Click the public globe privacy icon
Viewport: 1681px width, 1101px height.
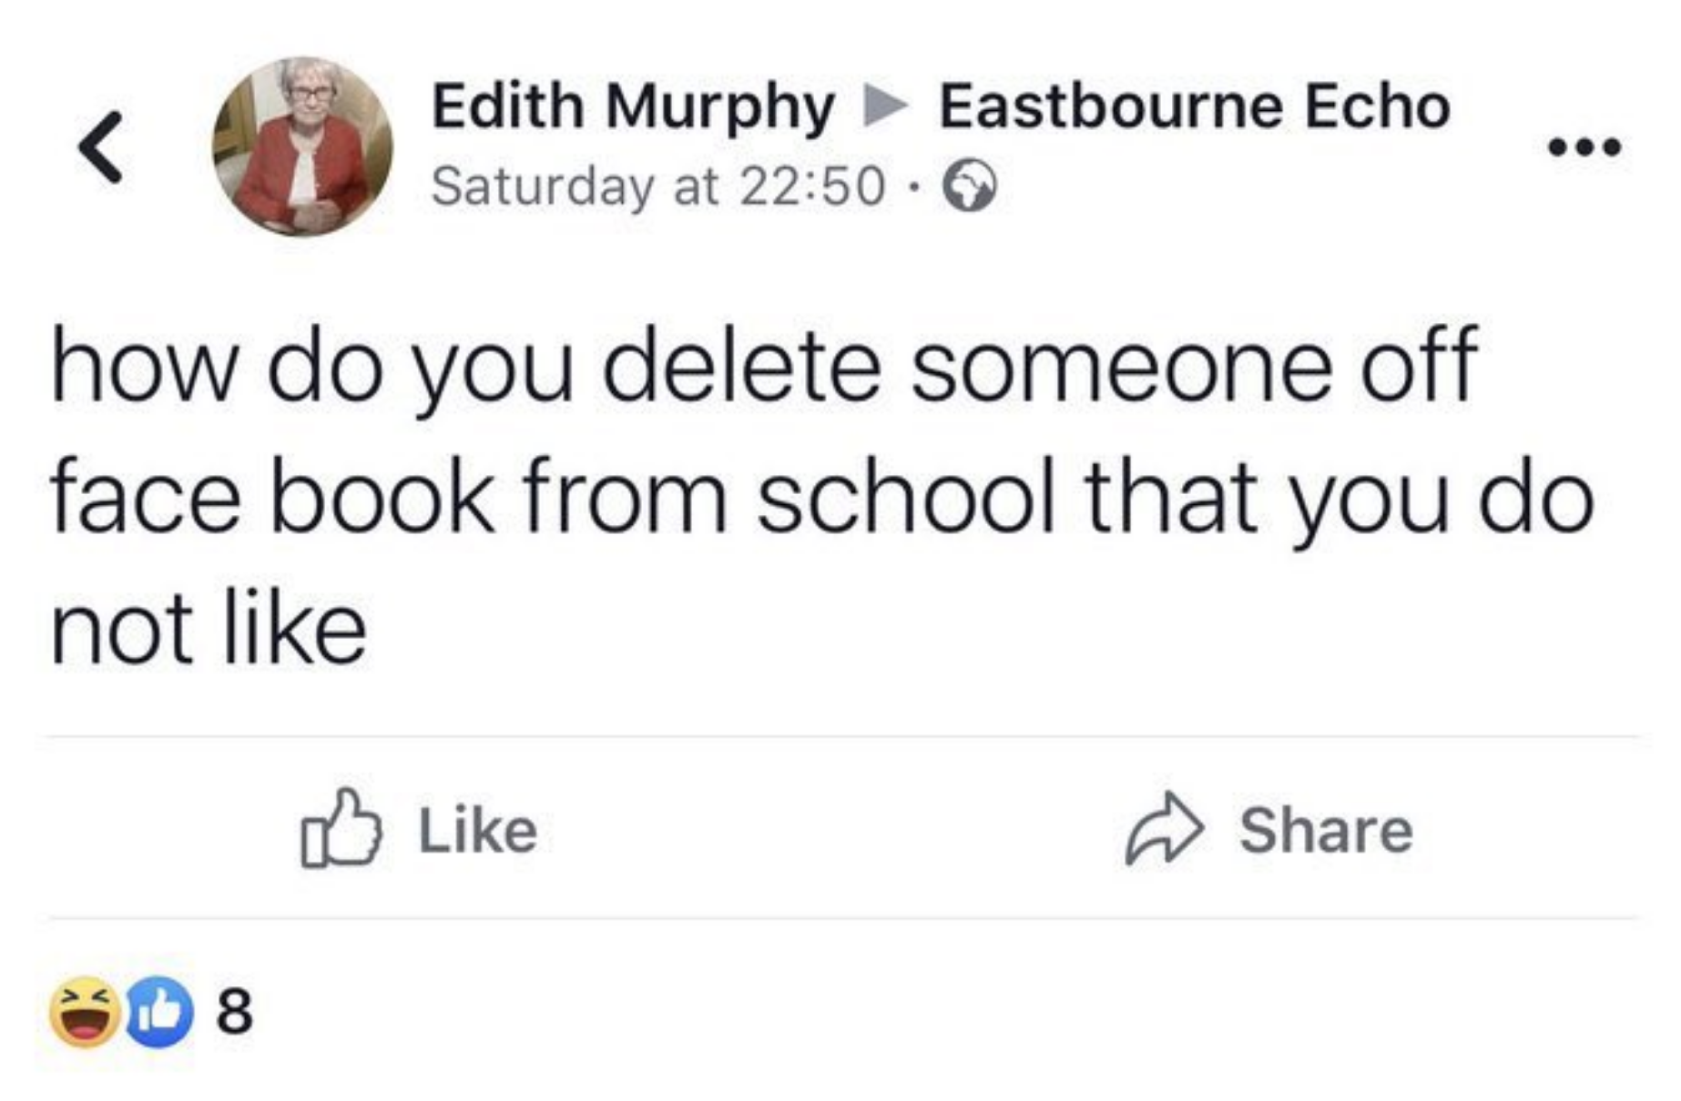click(x=969, y=187)
